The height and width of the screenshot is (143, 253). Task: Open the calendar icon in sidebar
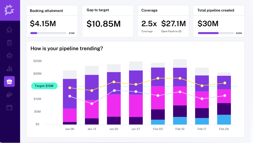10,107
